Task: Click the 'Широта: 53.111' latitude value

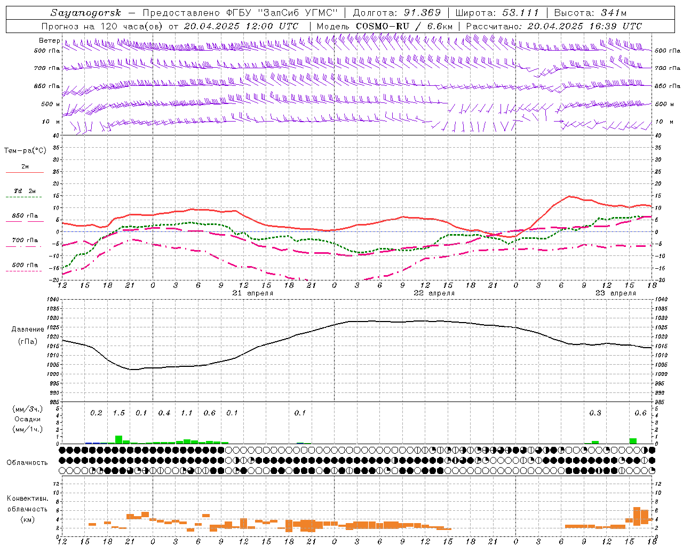Action: pyautogui.click(x=497, y=13)
